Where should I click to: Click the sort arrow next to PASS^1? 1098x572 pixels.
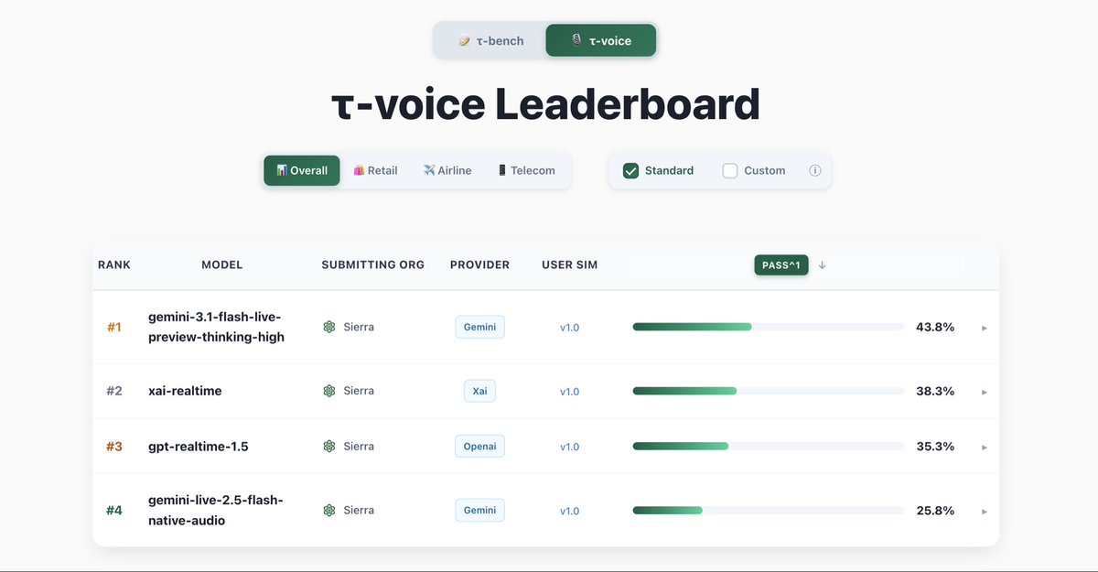pos(822,265)
